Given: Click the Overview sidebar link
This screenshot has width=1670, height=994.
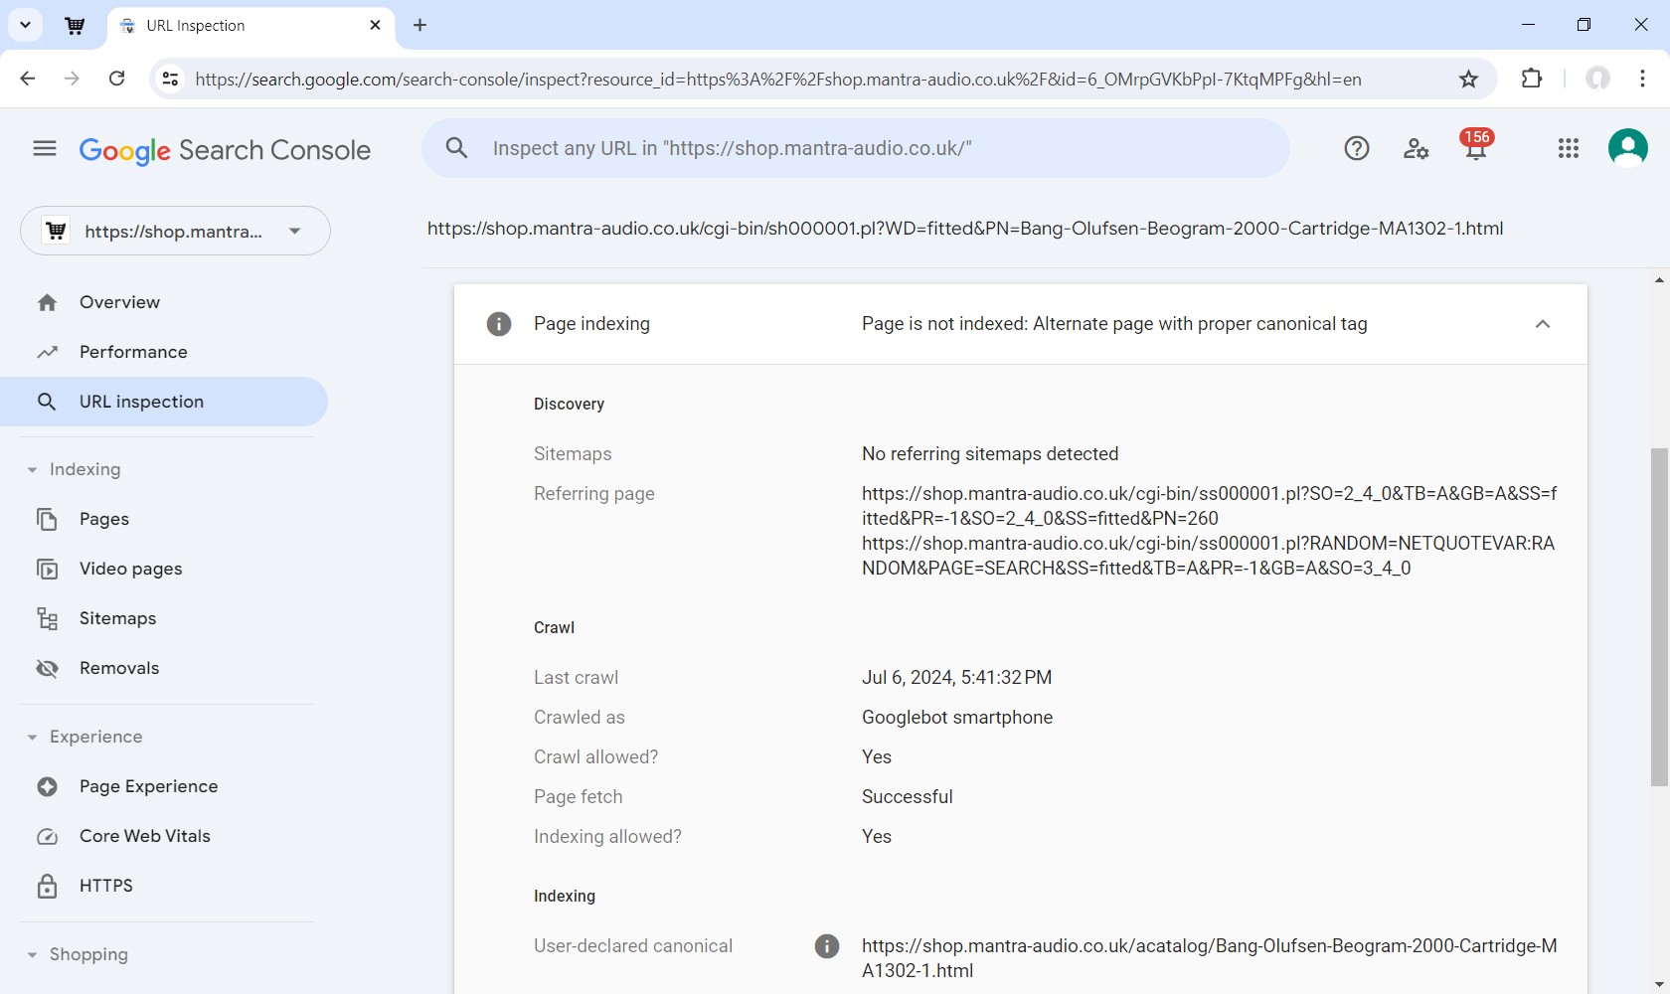Looking at the screenshot, I should [119, 302].
